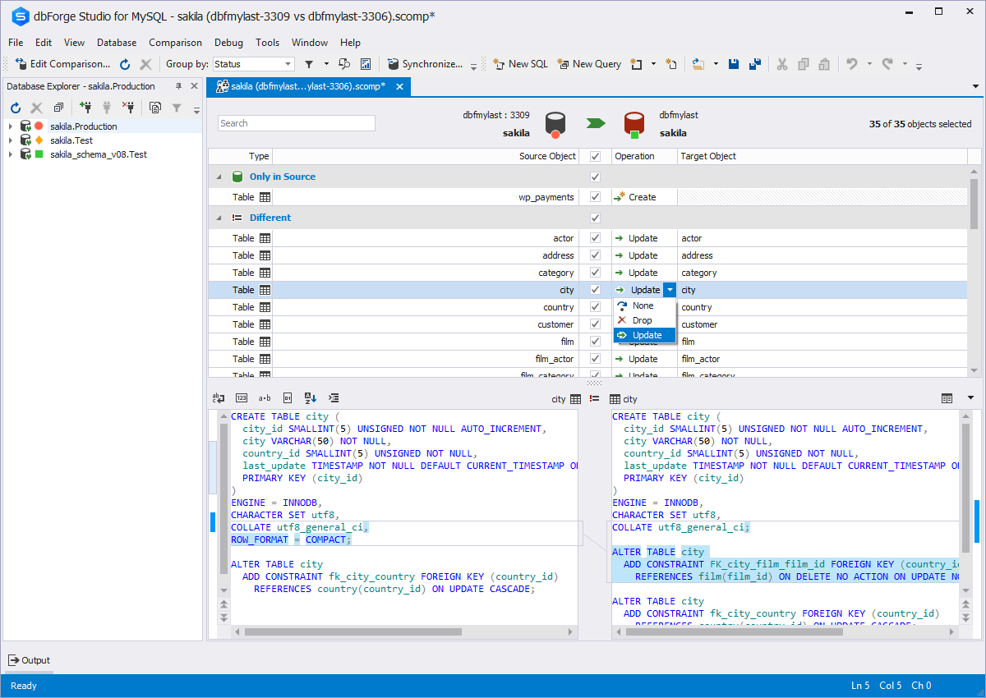Select None in the operation dropdown list

644,305
